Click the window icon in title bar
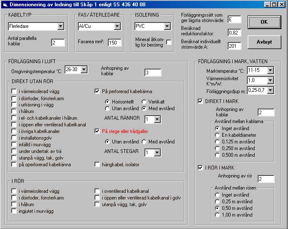The image size is (288, 229). tap(5, 5)
